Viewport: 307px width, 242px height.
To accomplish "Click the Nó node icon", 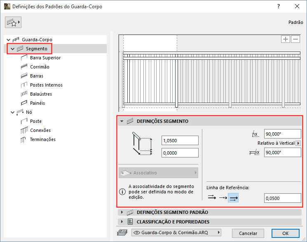I will click(20, 112).
